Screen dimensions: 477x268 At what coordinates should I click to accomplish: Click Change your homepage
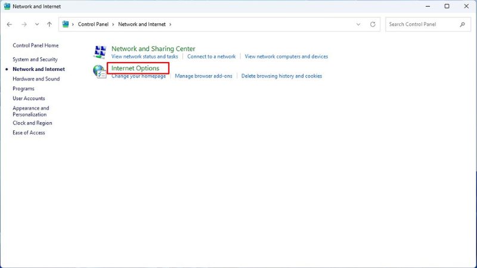click(x=138, y=76)
